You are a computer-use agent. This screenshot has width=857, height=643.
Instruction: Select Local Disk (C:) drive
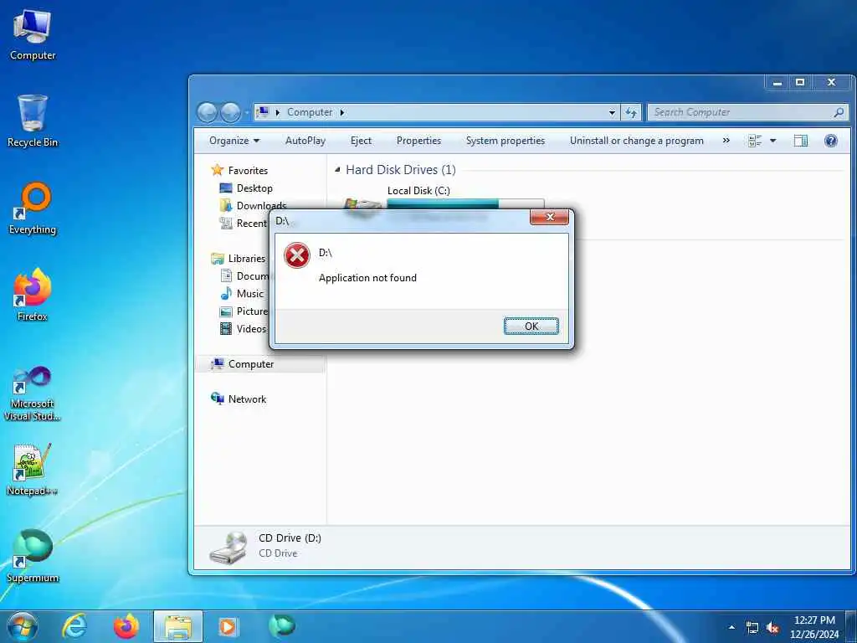click(x=418, y=191)
